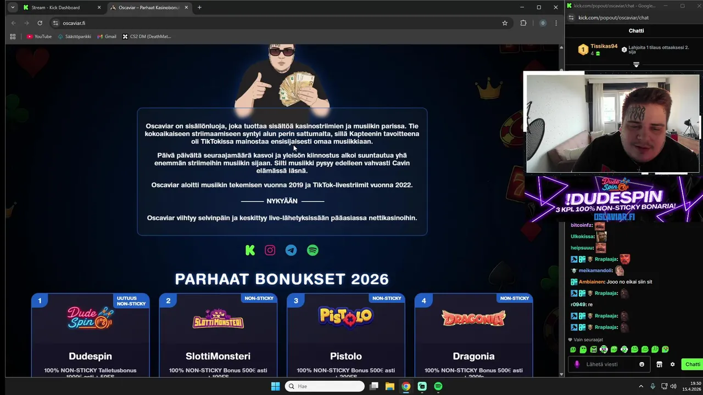The height and width of the screenshot is (395, 703).
Task: Click the !DUDESPIN promo banner
Action: (613, 199)
